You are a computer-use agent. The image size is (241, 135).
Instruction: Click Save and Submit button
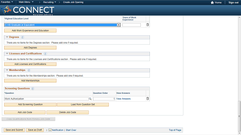point(14,130)
